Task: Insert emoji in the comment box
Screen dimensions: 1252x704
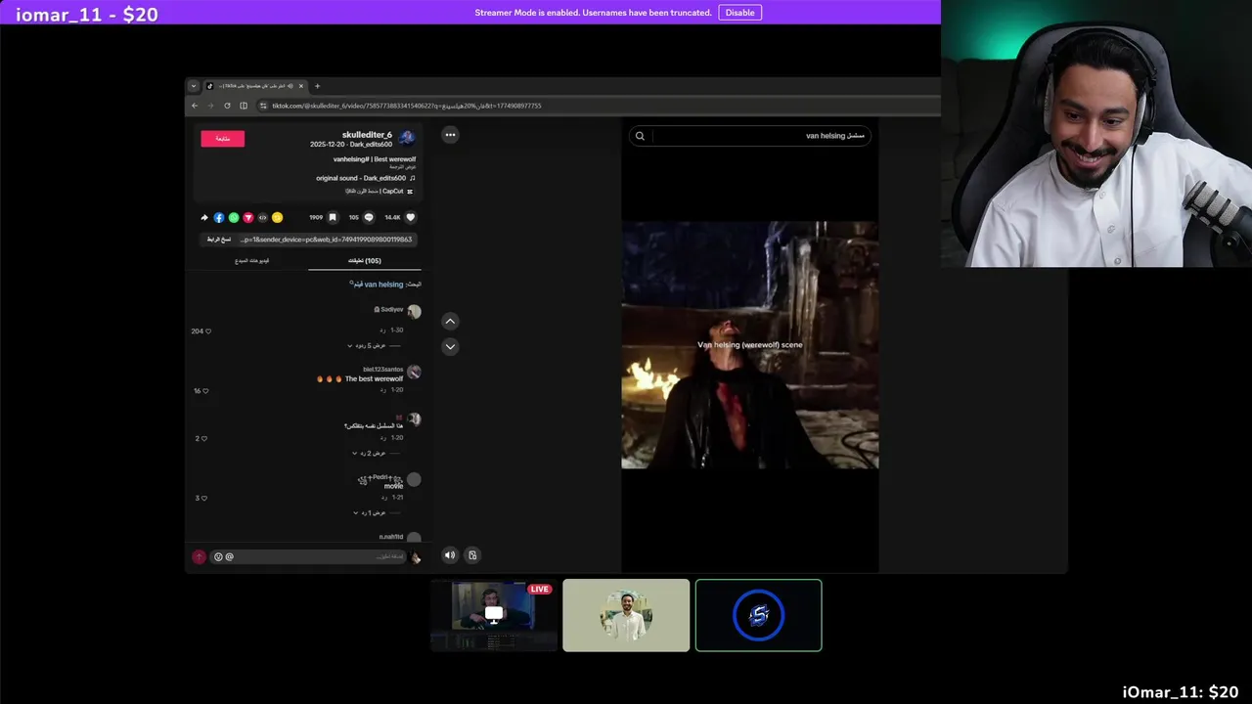Action: 218,556
